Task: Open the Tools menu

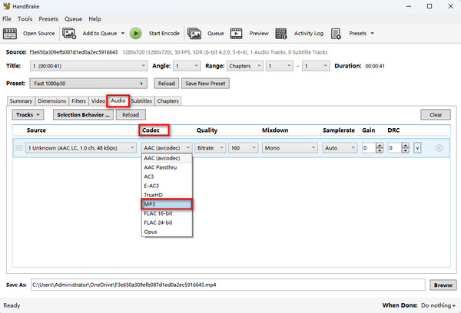Action: click(25, 19)
